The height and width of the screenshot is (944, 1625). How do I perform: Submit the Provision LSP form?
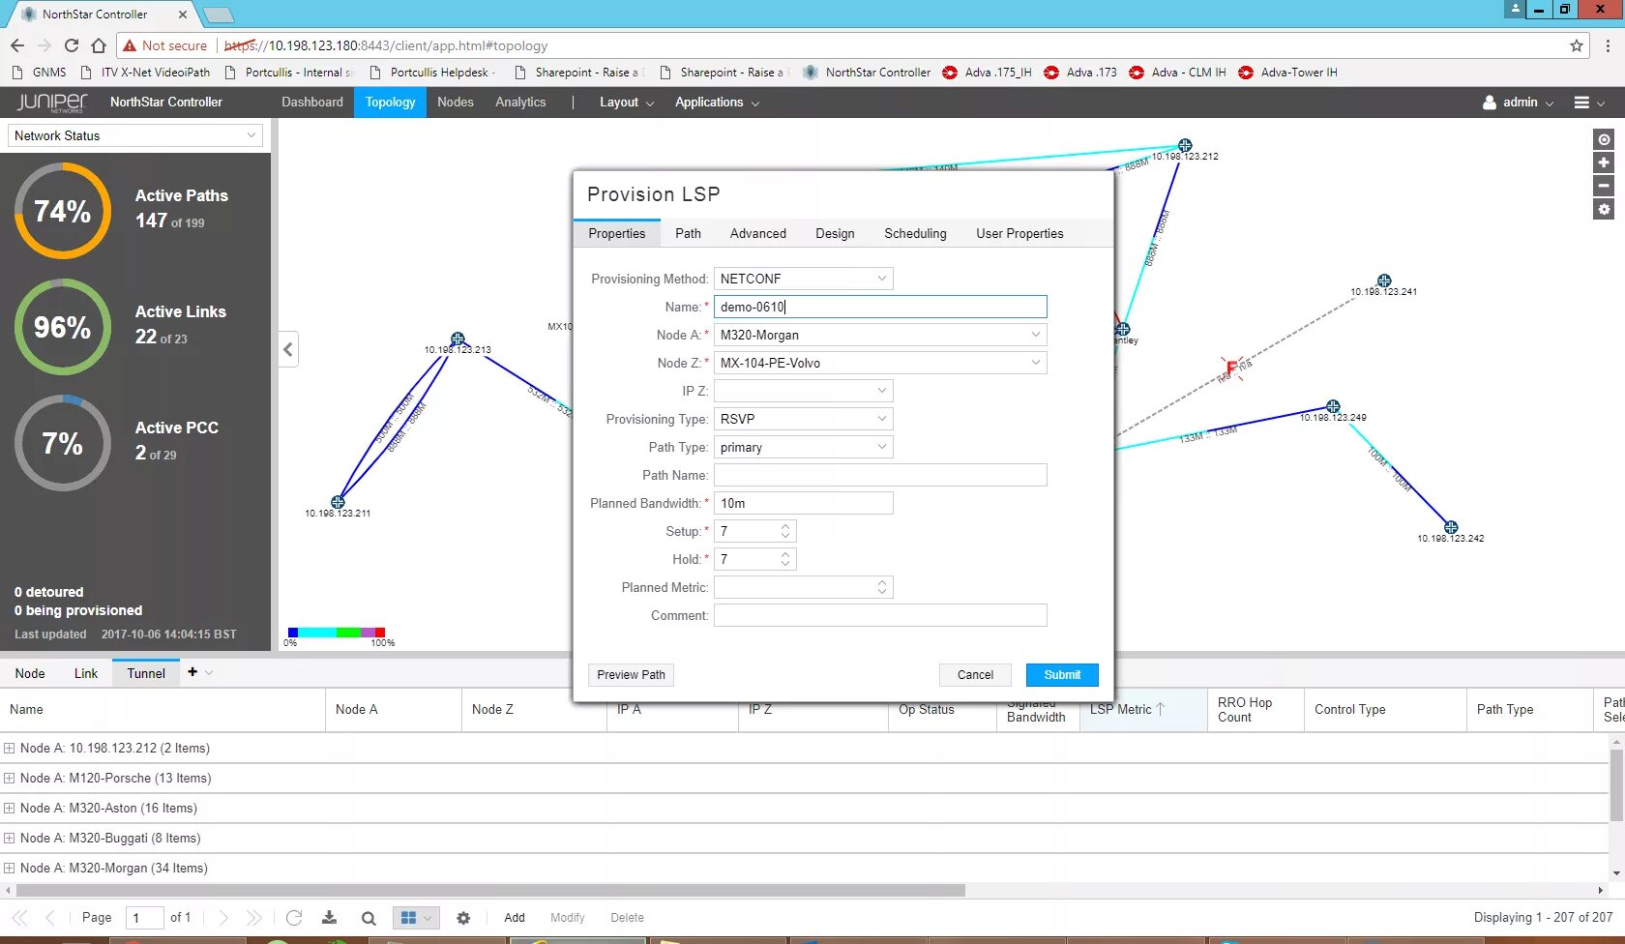point(1062,675)
